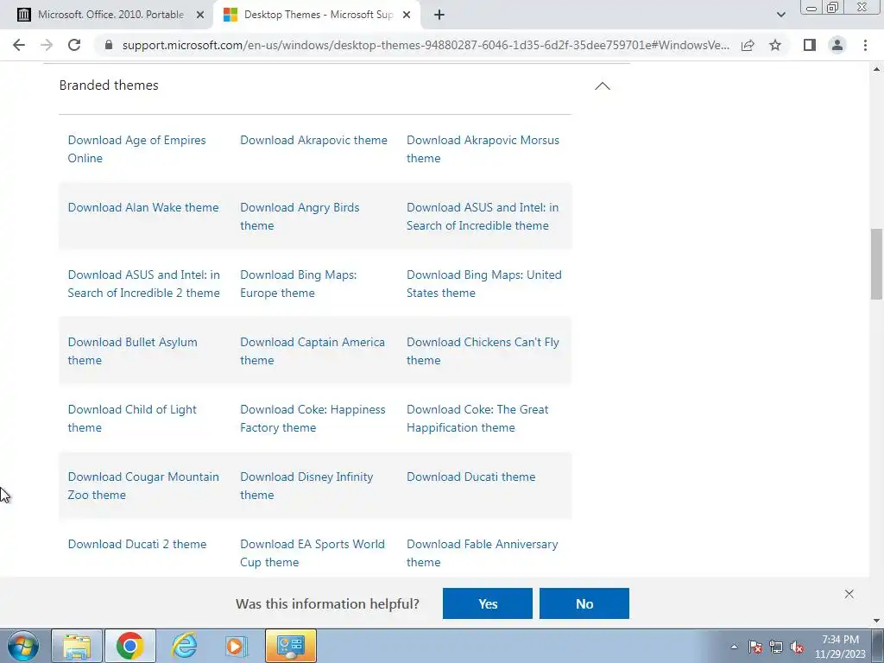Click Coke: Happiness Factory theme link
Screen dimensions: 884x663
coord(313,419)
